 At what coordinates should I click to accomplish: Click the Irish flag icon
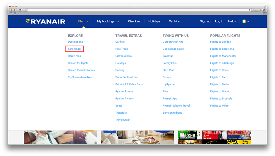(x=244, y=21)
